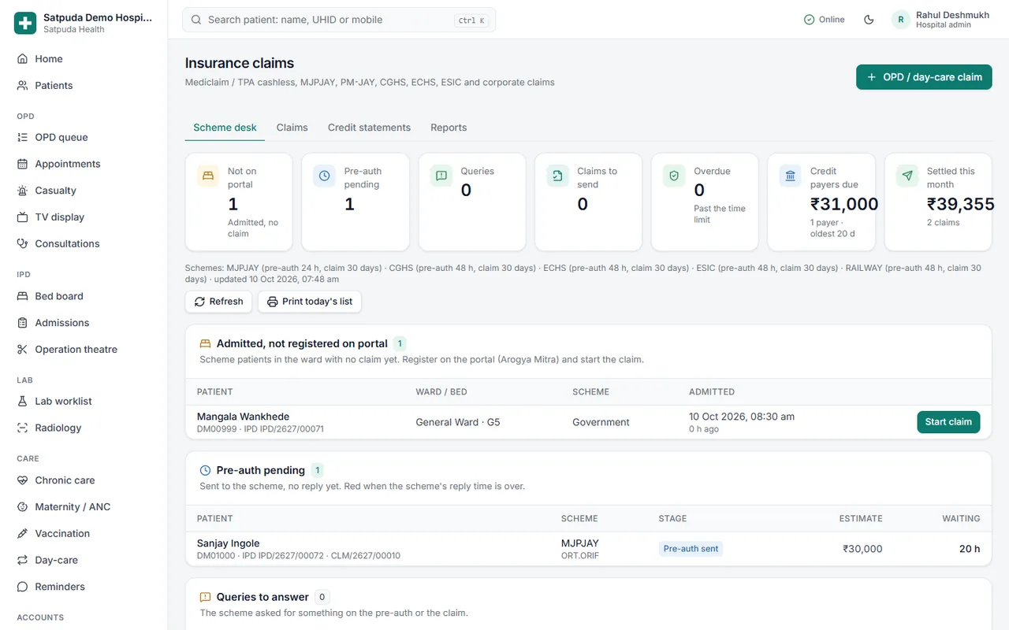
Task: Click the Reminders chat bubble icon
Action: (x=22, y=587)
